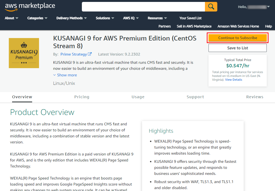Click the Highlights heading
275x191 pixels.
click(161, 131)
